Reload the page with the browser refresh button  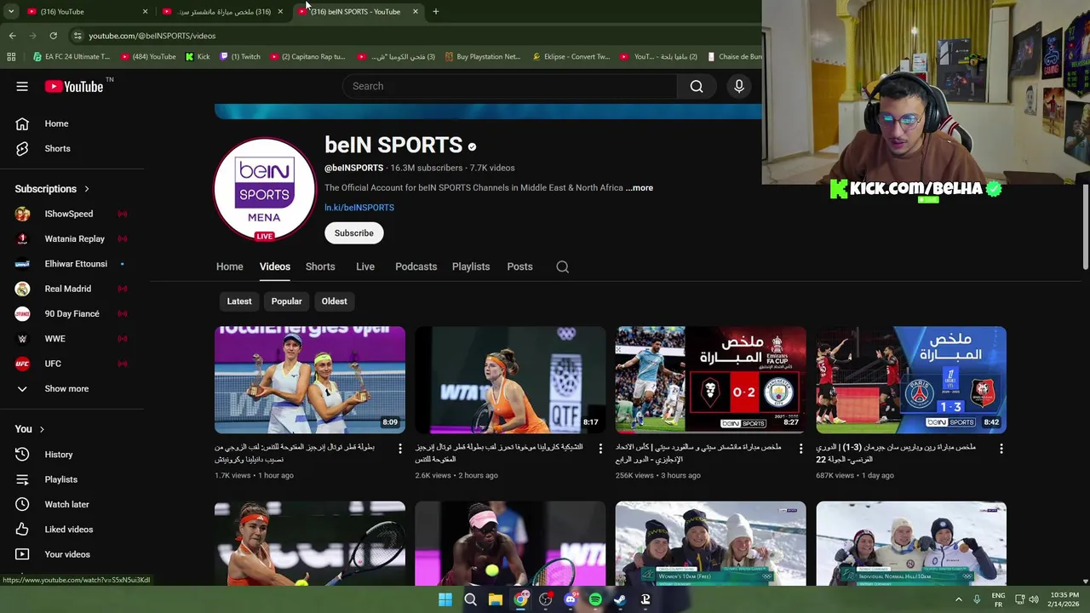coord(53,36)
